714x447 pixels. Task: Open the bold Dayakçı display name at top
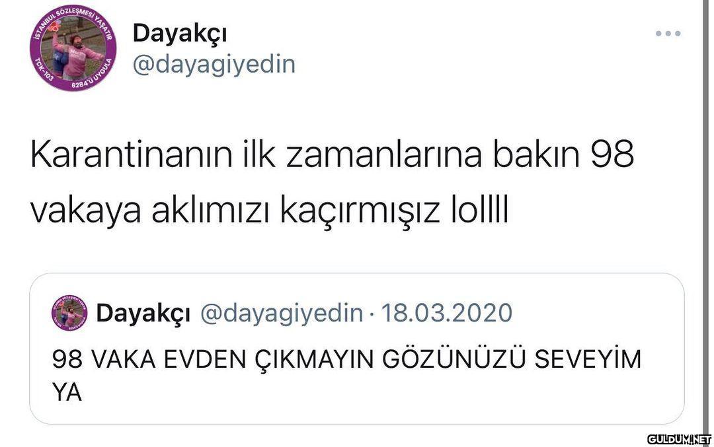(180, 34)
